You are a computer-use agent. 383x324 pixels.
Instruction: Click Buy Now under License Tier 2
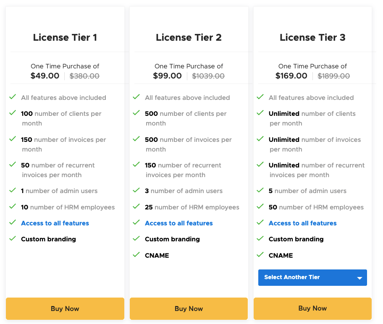pyautogui.click(x=189, y=308)
